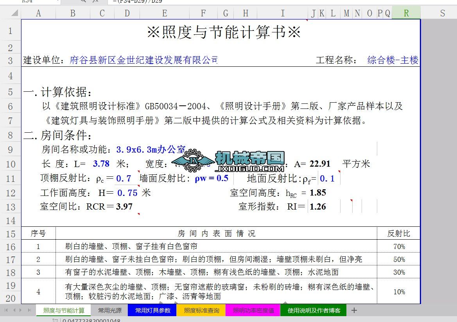Add a new sheet with plus icon
The width and height of the screenshot is (457, 322).
coord(354,310)
